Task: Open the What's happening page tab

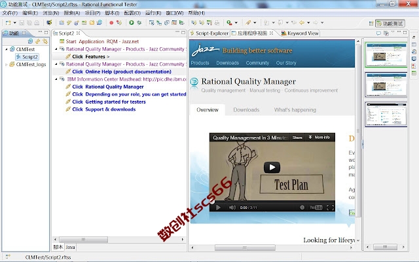Action: (295, 110)
